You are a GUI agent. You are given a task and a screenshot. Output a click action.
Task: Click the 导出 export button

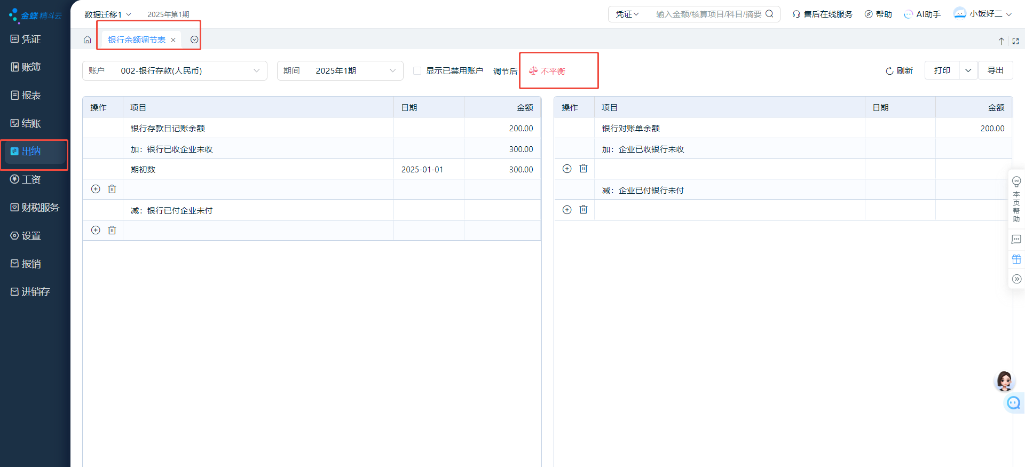(x=995, y=70)
